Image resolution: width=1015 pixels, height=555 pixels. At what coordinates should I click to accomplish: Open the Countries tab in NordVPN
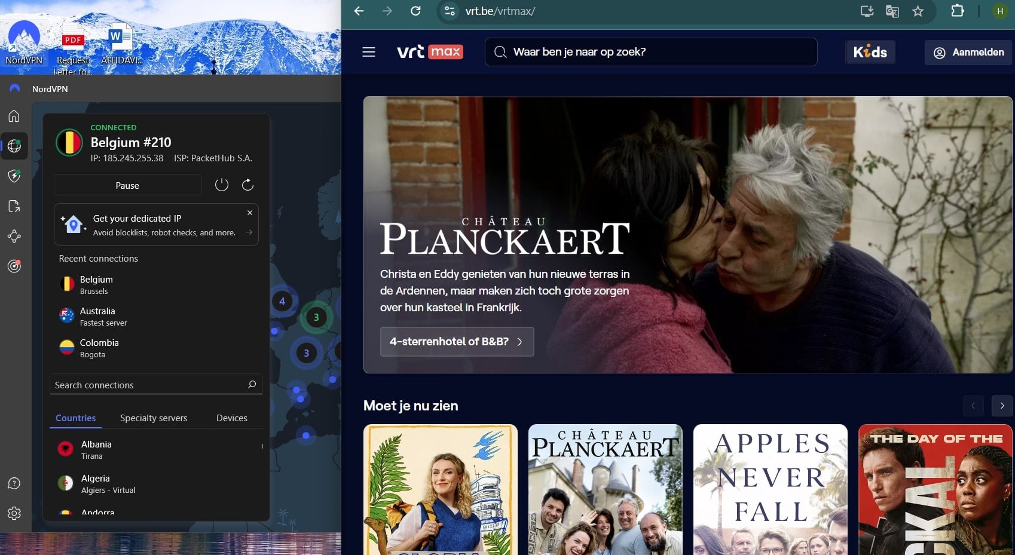(x=75, y=418)
